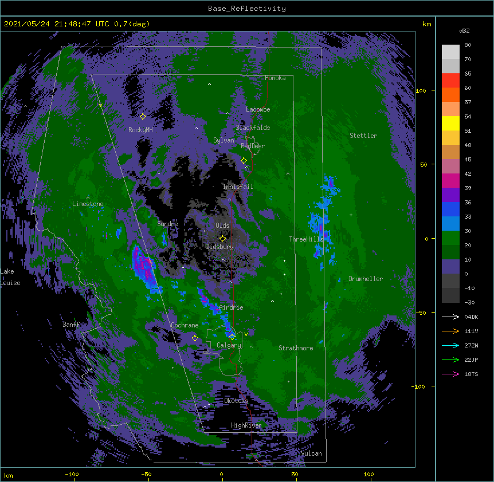The image size is (494, 482).
Task: Click the yellow V marker east of Calgary
Action: [246, 334]
